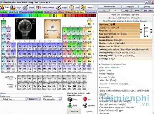Open the Shell Structure diagram link
The width and height of the screenshot is (154, 114).
click(114, 21)
